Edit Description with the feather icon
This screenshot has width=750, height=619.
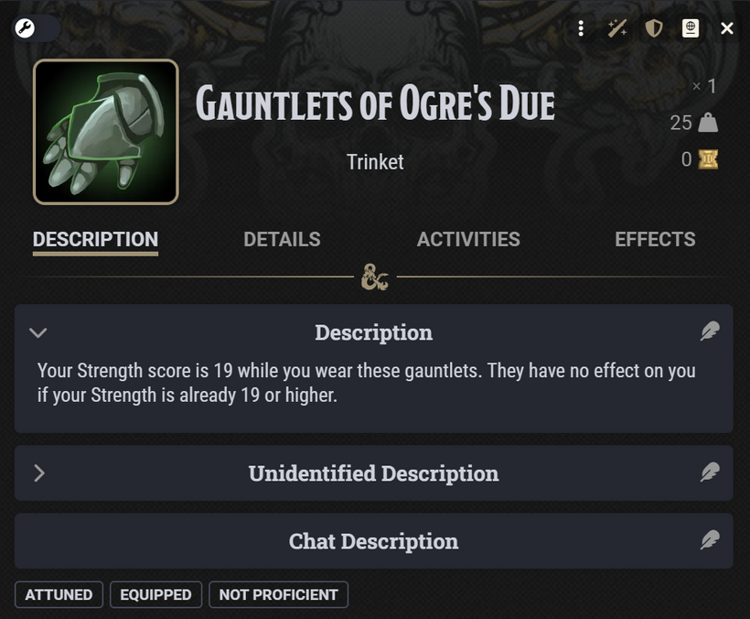click(x=710, y=331)
